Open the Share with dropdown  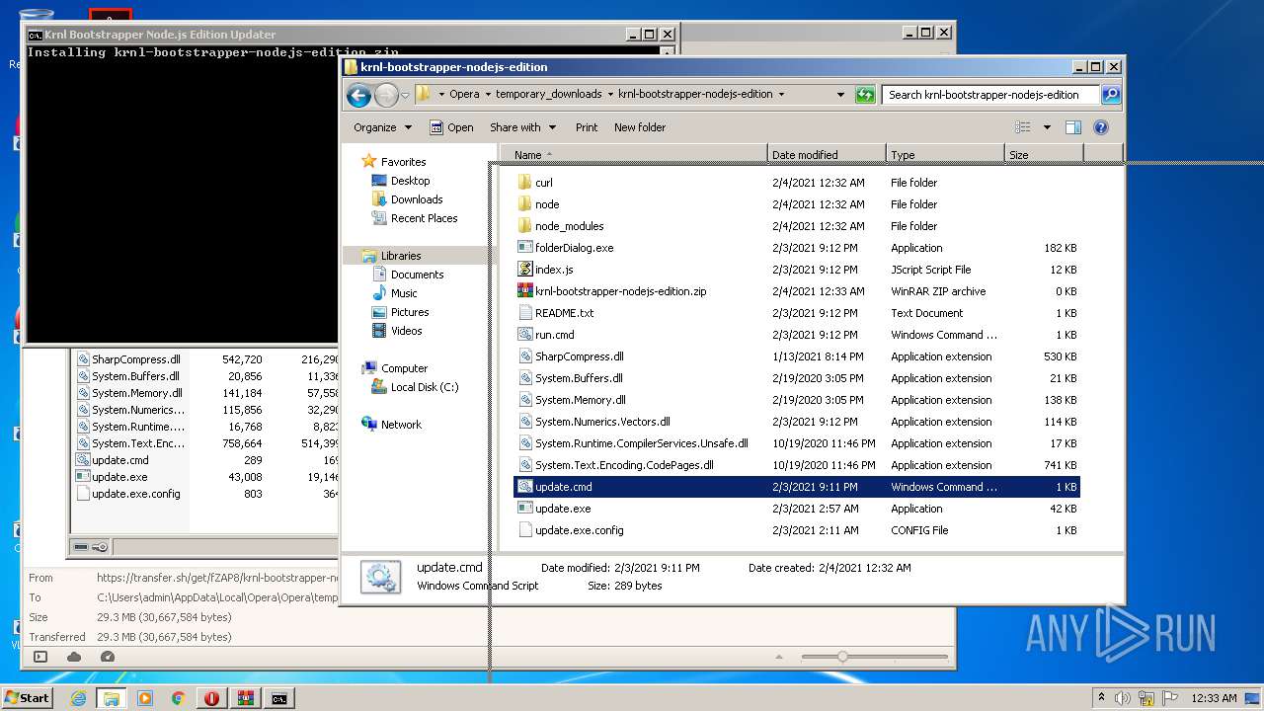(x=523, y=127)
